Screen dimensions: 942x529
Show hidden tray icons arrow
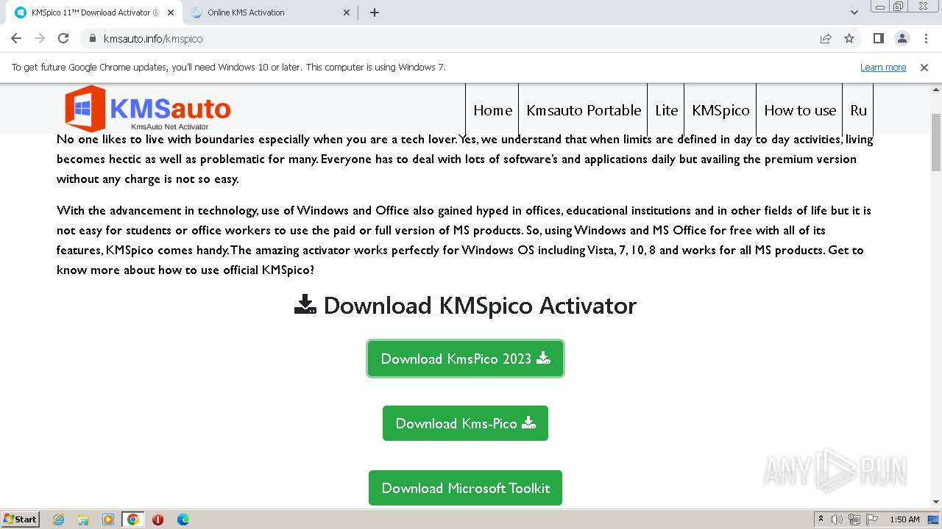(x=821, y=519)
